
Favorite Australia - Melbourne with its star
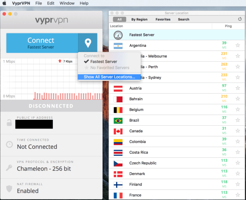[x=238, y=56]
